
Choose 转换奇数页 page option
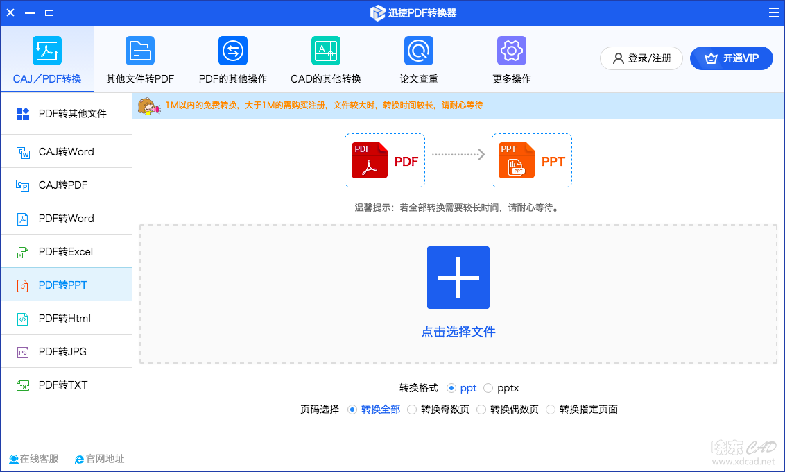(412, 410)
